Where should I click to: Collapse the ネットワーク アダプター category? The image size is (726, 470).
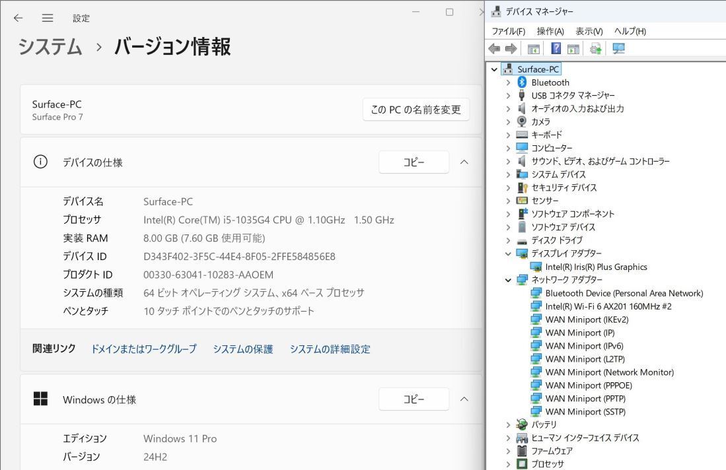[x=509, y=280]
